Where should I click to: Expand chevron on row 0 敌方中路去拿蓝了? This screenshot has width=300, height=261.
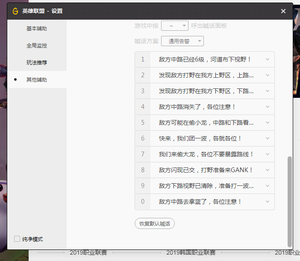(x=268, y=202)
